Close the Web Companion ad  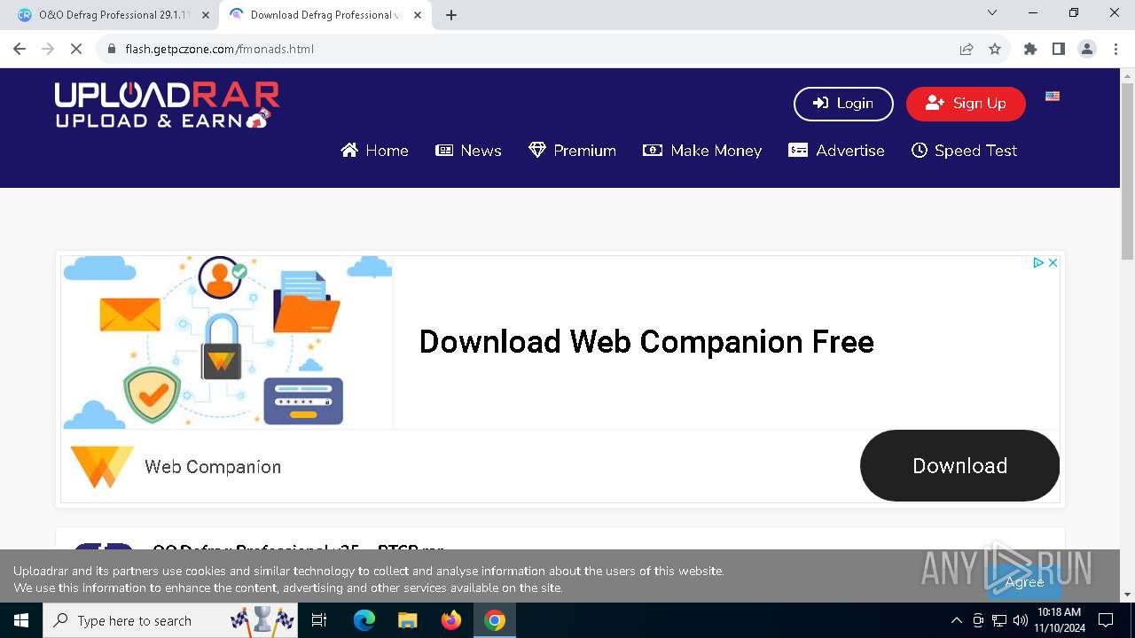[1053, 263]
